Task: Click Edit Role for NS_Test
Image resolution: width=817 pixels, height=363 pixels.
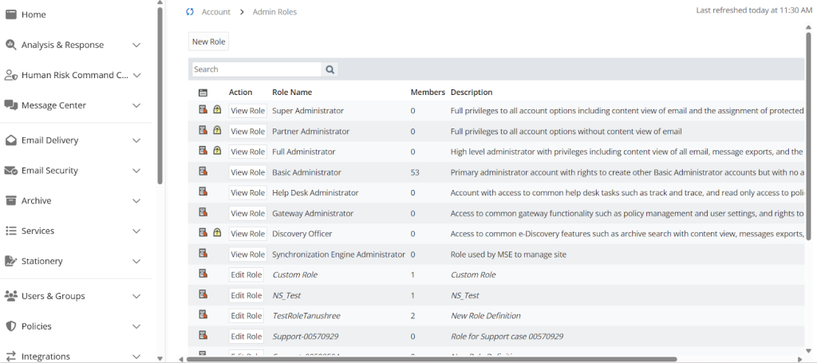Action: (247, 295)
